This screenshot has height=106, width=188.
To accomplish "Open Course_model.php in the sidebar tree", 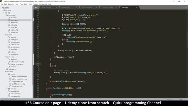I will [x=16, y=64].
